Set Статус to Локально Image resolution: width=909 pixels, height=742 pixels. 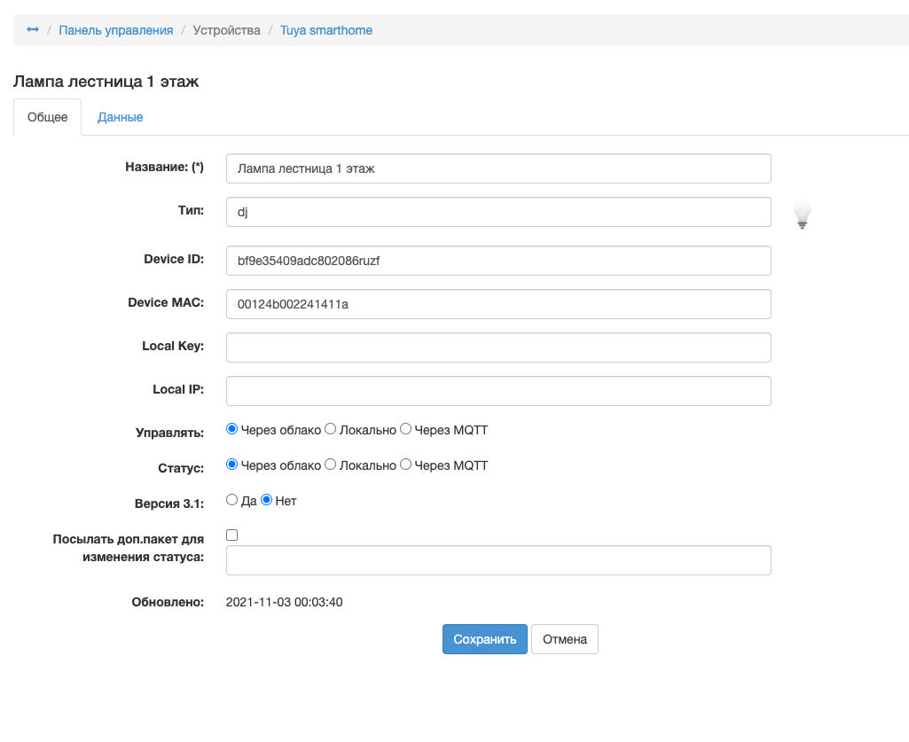tap(330, 465)
